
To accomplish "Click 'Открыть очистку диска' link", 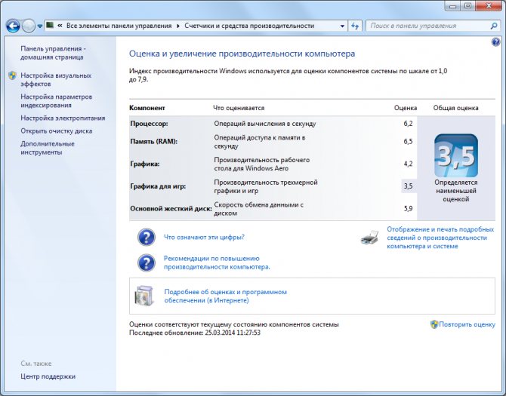I will click(57, 130).
